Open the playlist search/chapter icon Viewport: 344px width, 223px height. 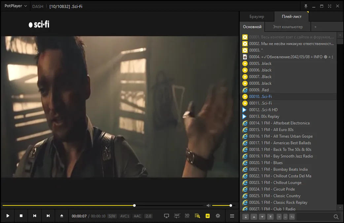[x=197, y=216]
